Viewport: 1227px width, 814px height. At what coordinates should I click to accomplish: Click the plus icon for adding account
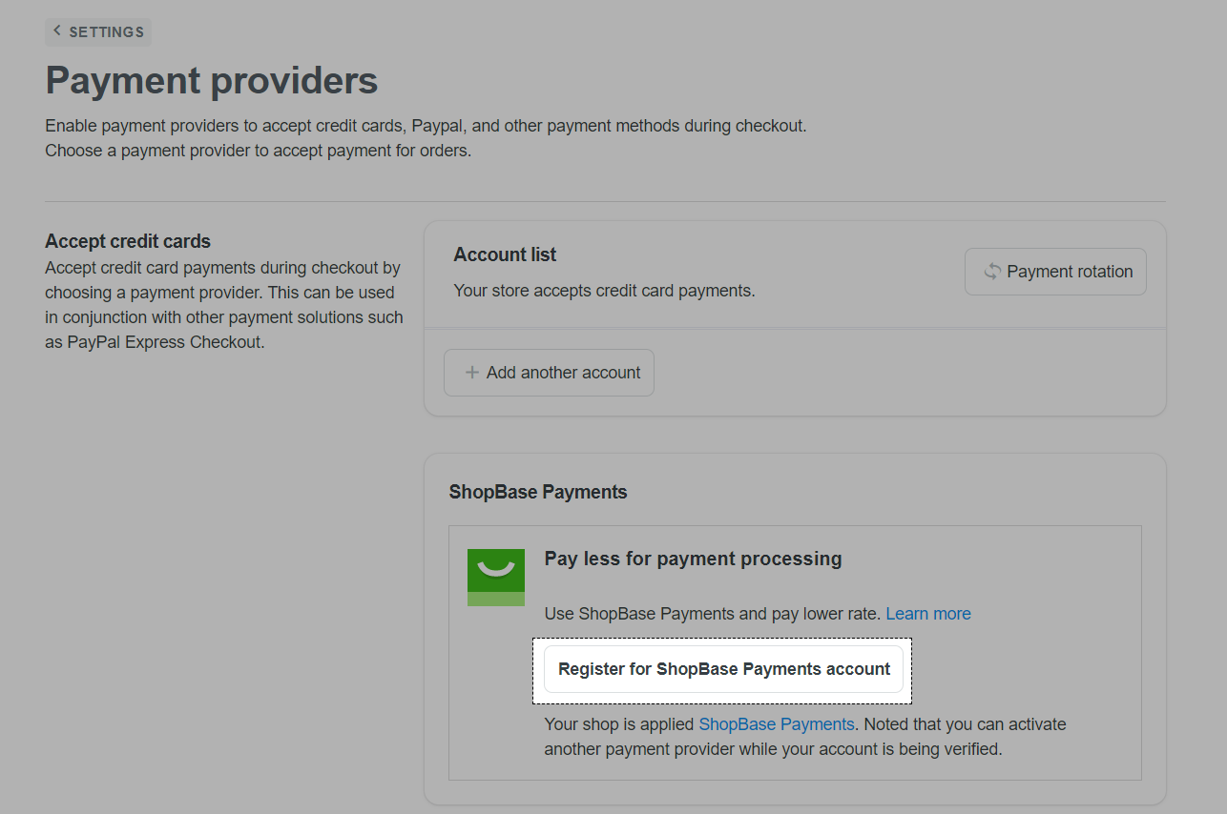471,373
